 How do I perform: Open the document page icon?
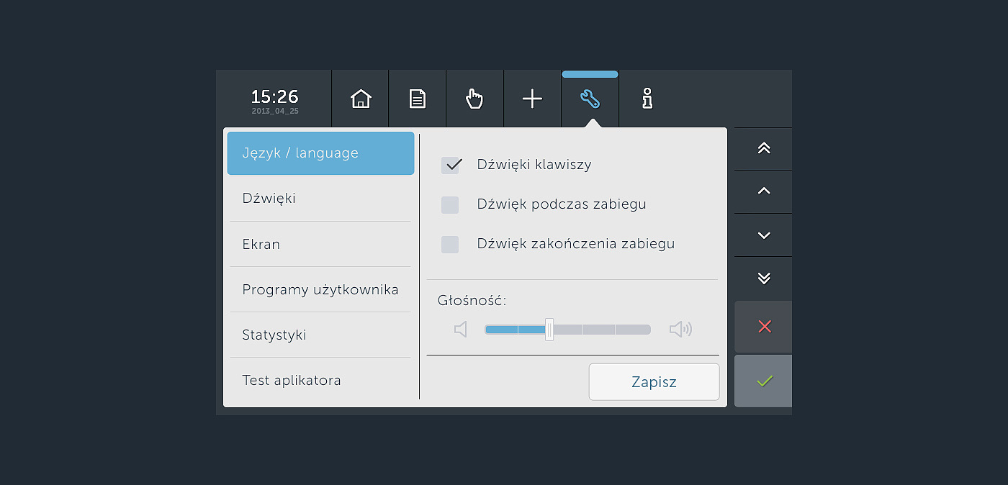pos(418,99)
